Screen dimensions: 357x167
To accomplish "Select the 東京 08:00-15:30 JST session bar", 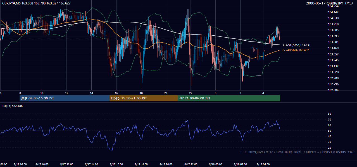I will click(x=65, y=98).
